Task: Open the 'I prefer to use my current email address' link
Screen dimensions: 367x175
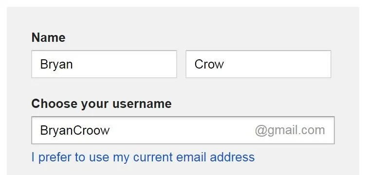Action: 143,157
